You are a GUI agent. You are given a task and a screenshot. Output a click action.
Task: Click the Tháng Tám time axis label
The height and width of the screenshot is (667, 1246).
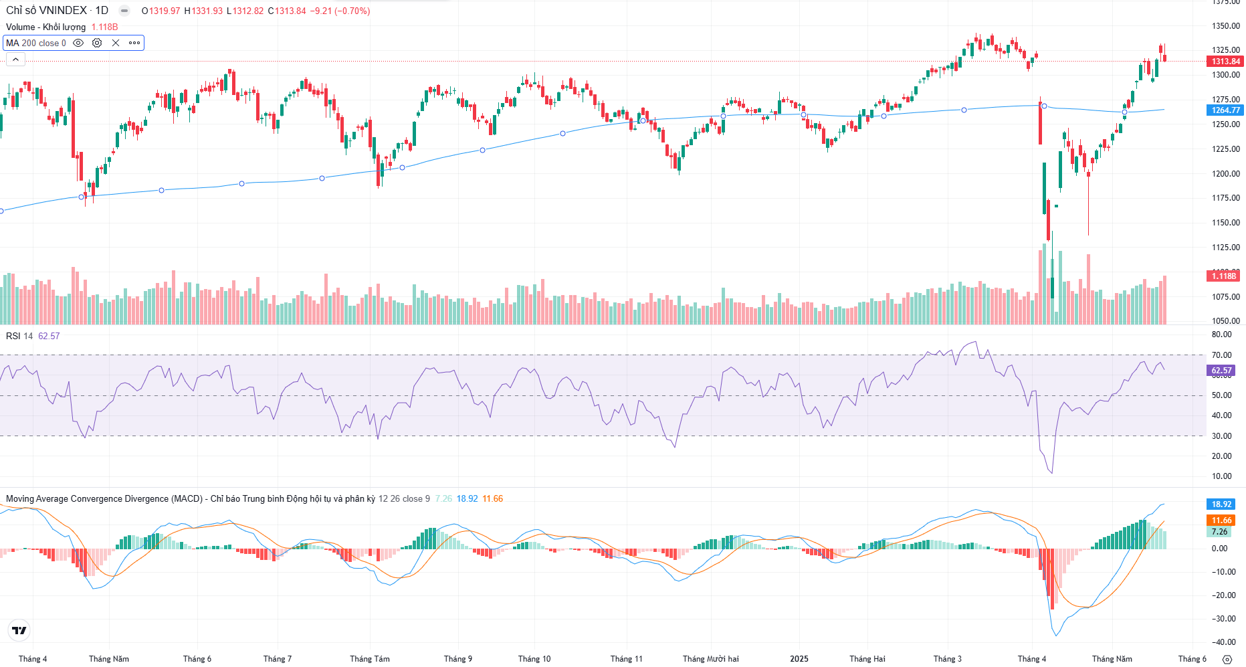pyautogui.click(x=370, y=659)
